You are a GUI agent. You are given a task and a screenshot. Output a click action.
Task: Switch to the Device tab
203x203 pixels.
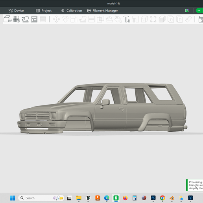[x=16, y=11]
